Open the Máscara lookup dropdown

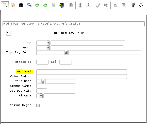41,96
